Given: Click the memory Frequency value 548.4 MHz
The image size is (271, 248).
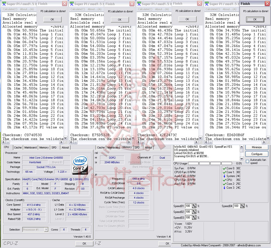Looking at the screenshot, I should (139, 179).
